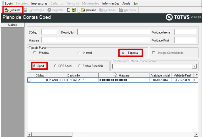Click the Exclusão toolbar button

click(107, 10)
